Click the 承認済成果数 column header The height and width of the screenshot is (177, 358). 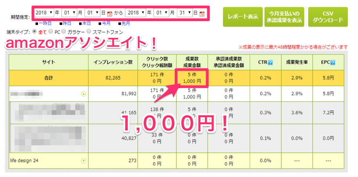(x=228, y=63)
